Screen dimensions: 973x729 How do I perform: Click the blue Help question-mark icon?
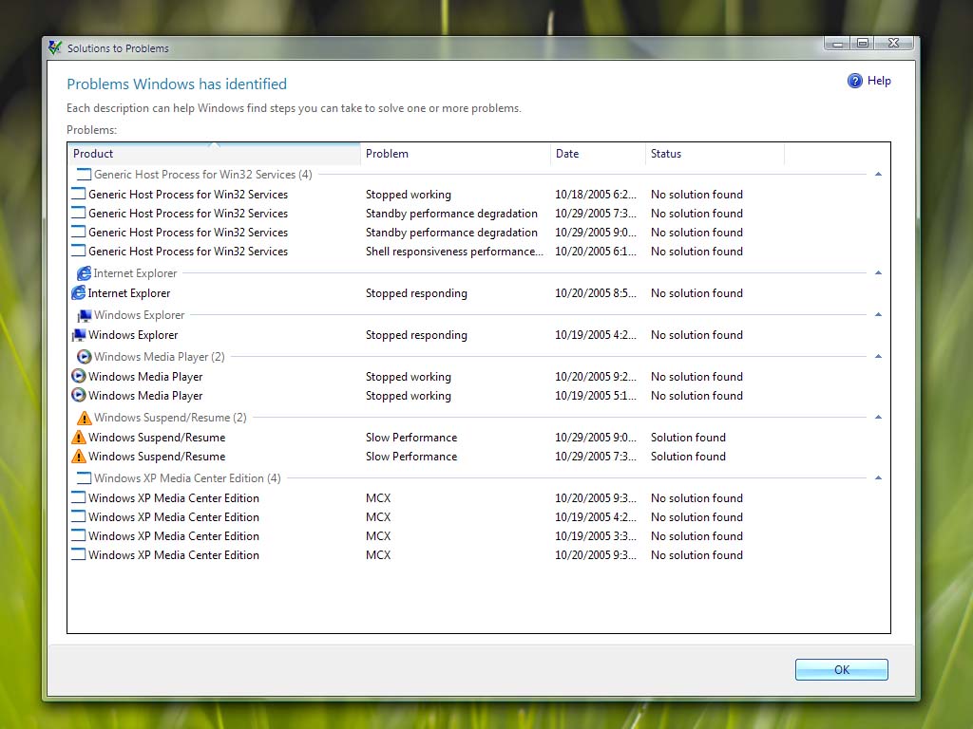coord(853,81)
